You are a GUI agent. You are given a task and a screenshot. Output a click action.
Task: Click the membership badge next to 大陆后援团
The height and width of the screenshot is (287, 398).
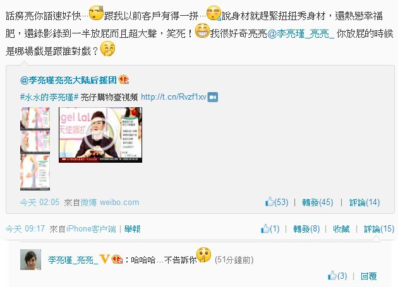[x=124, y=80]
